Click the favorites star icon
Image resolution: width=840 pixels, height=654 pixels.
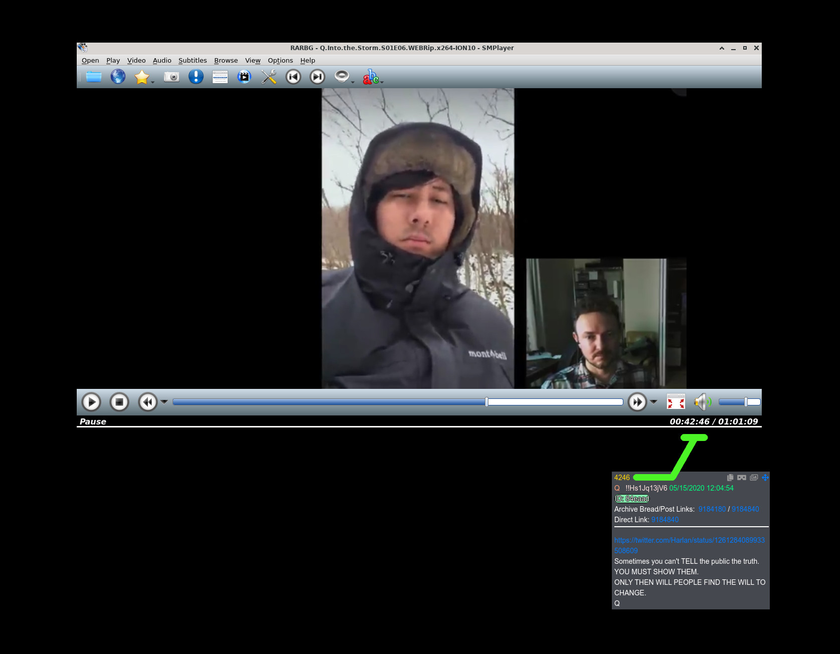(x=142, y=77)
